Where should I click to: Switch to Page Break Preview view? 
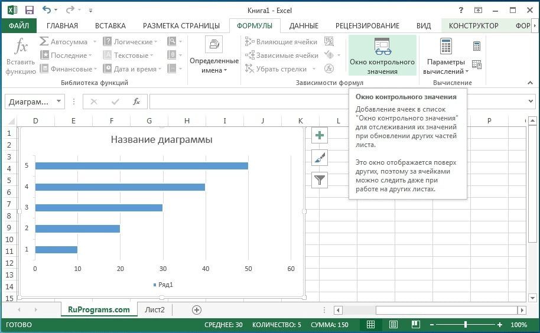415,325
